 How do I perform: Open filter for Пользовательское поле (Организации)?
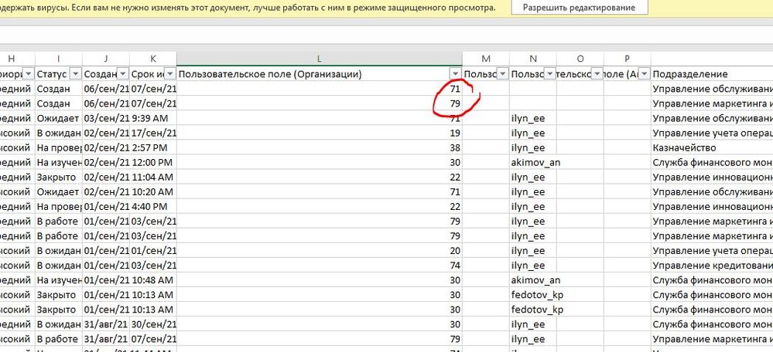pos(456,74)
